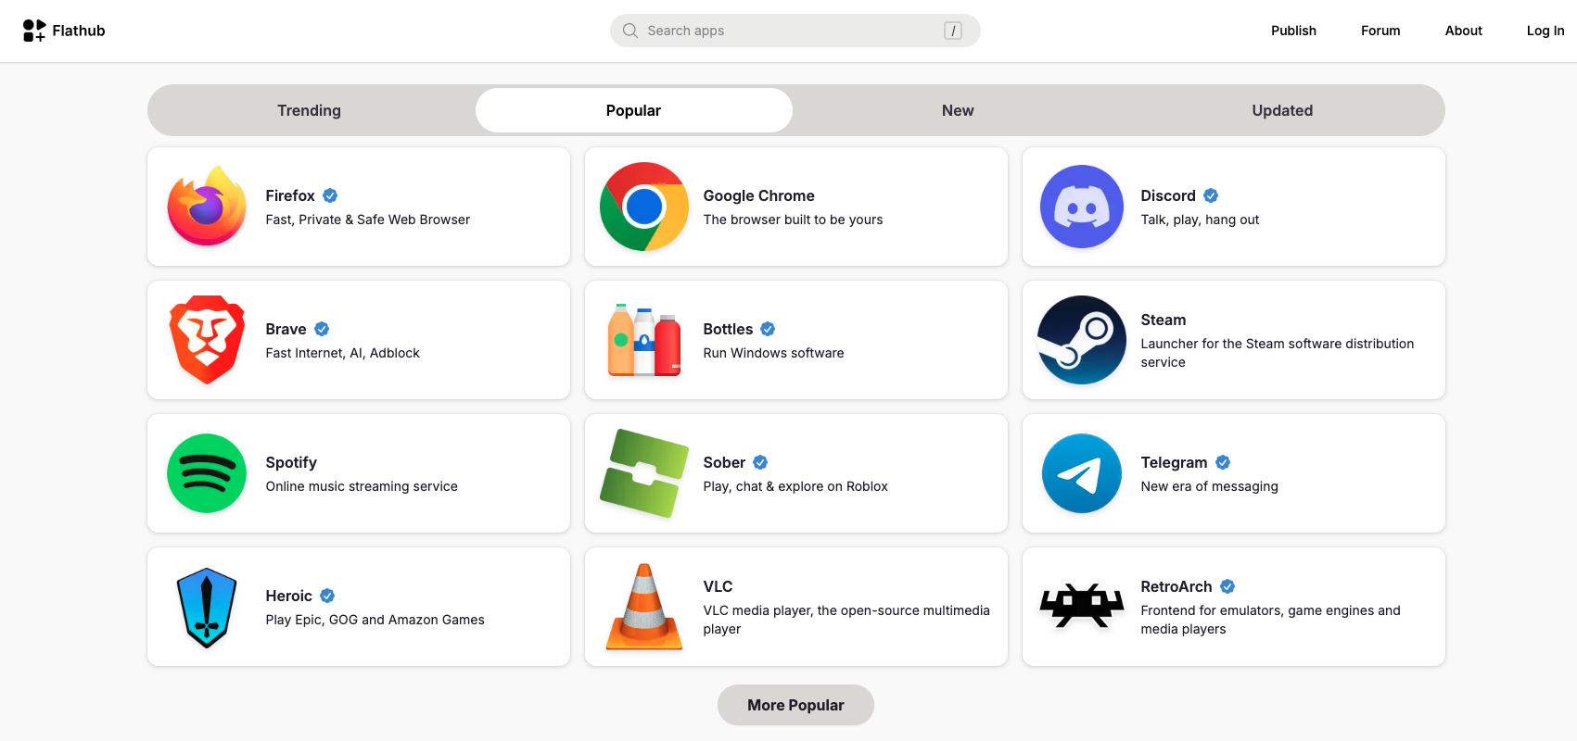Image resolution: width=1577 pixels, height=741 pixels.
Task: Click "Fast, Private & Safe Web Browser" text
Action: point(368,220)
